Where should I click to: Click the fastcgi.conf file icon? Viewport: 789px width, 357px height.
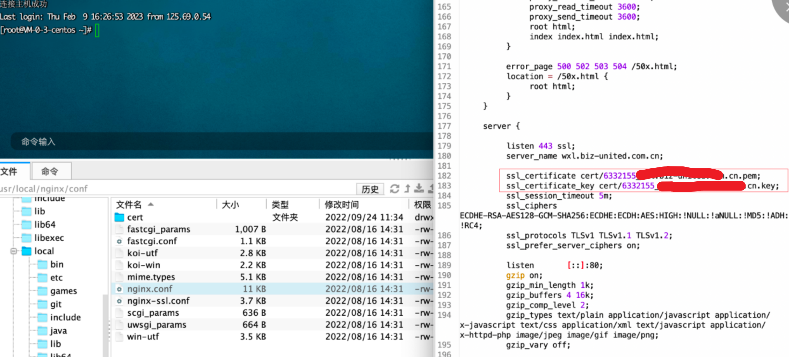pos(119,241)
